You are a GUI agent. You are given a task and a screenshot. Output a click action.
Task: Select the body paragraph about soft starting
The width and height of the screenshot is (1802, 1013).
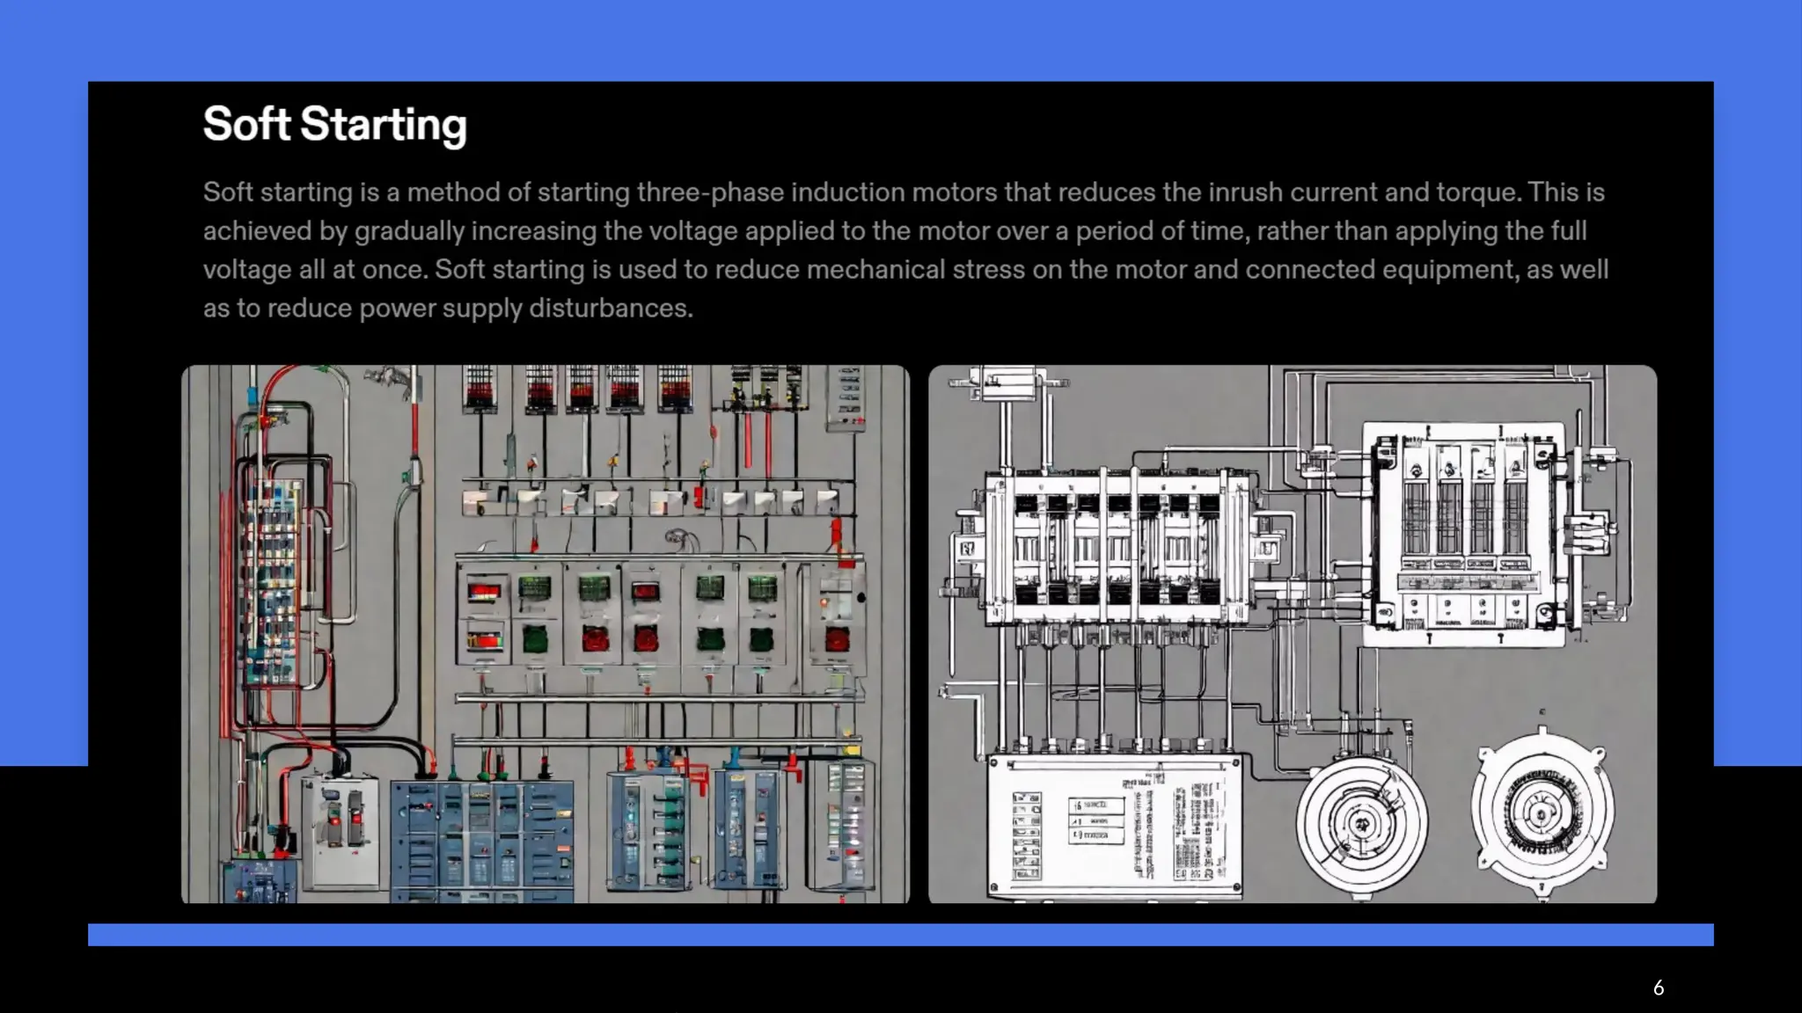(905, 250)
